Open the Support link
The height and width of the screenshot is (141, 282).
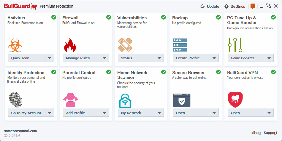coord(270,133)
